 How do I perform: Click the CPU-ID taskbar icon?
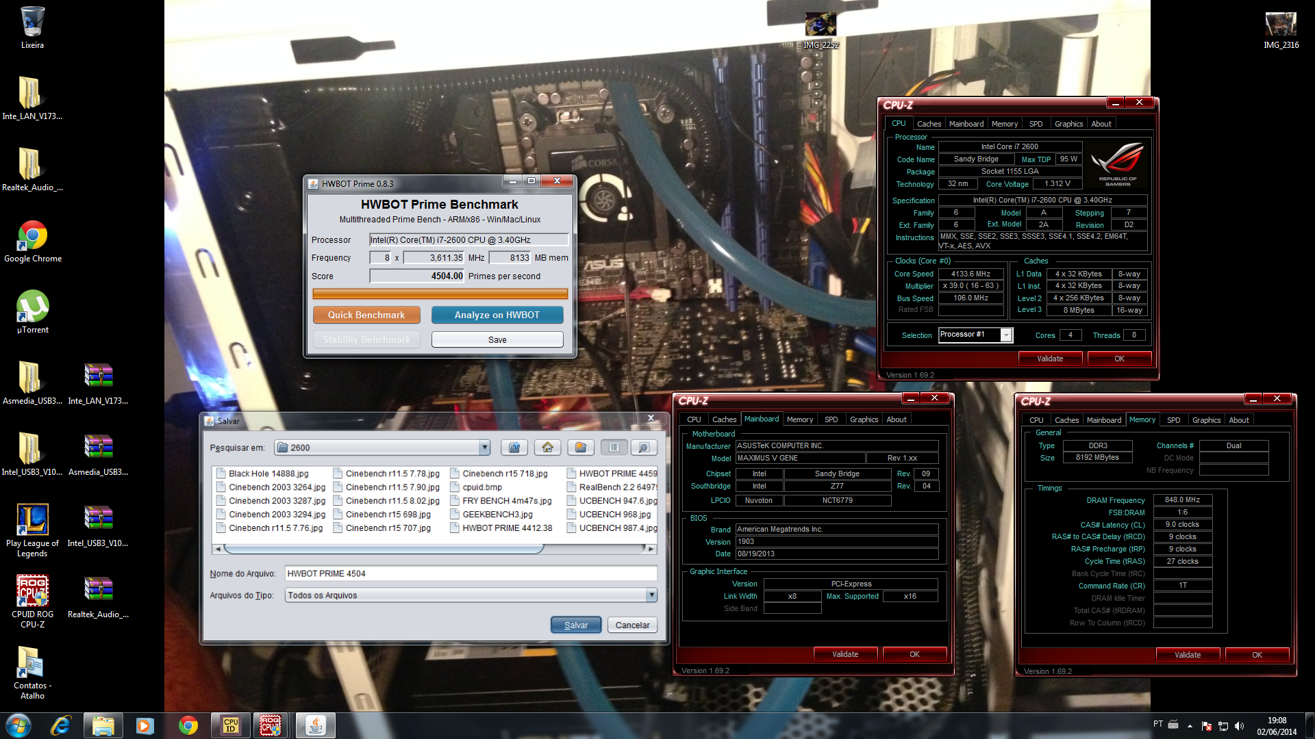231,725
